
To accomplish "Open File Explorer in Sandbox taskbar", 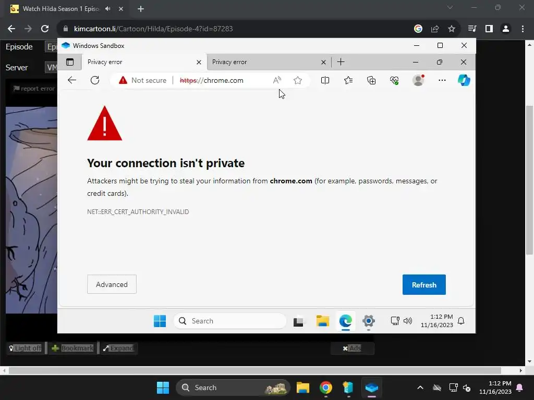I will pos(322,321).
